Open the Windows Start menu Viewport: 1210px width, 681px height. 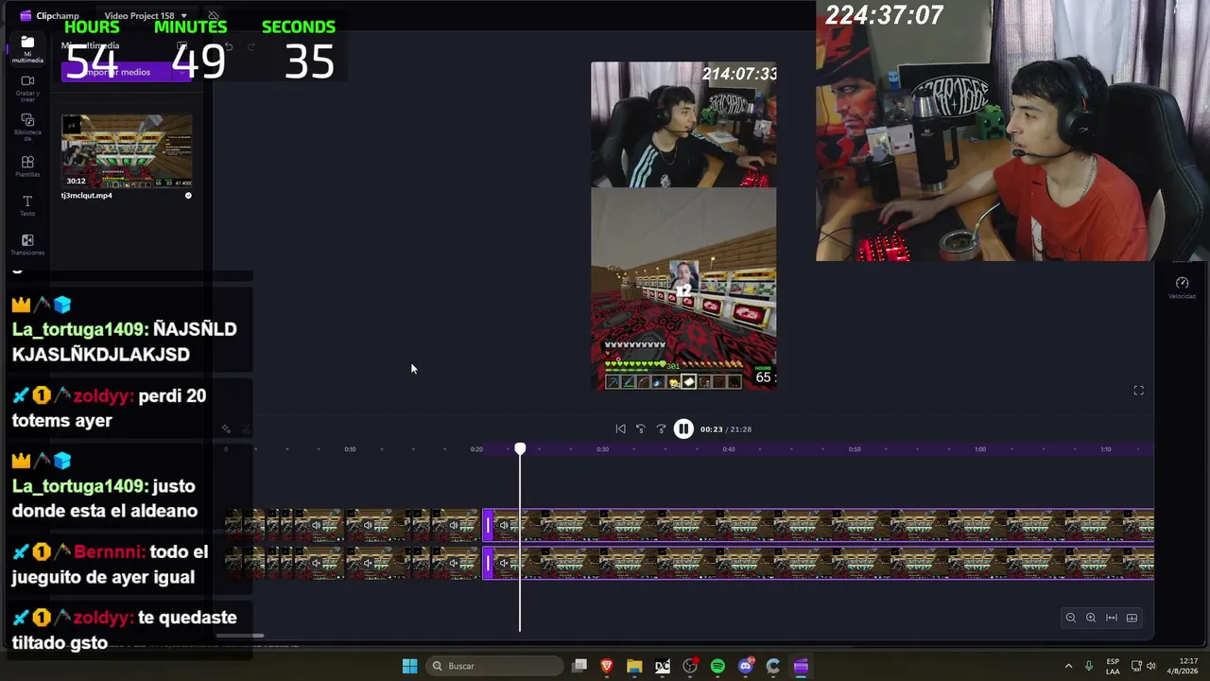click(x=409, y=666)
